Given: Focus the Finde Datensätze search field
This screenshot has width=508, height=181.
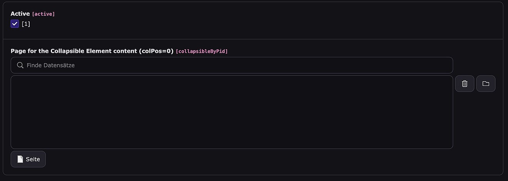Looking at the screenshot, I should pos(232,65).
